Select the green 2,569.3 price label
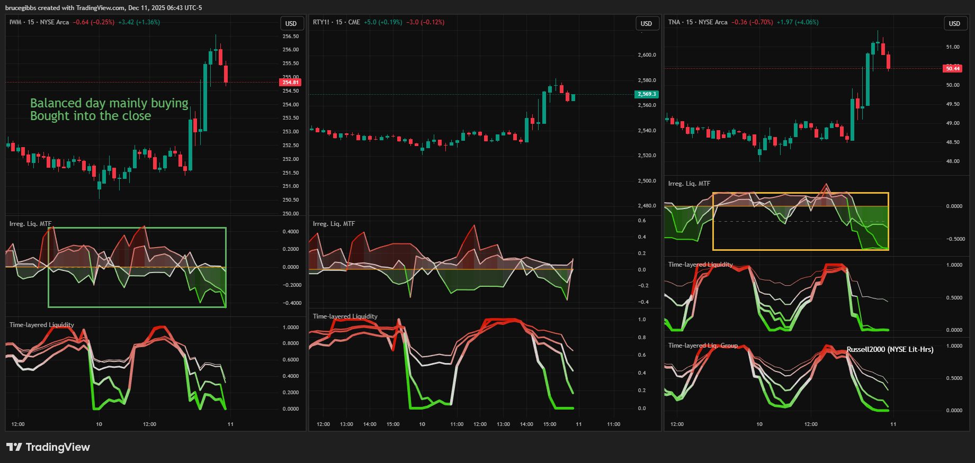Viewport: 975px width, 463px height. coord(646,94)
